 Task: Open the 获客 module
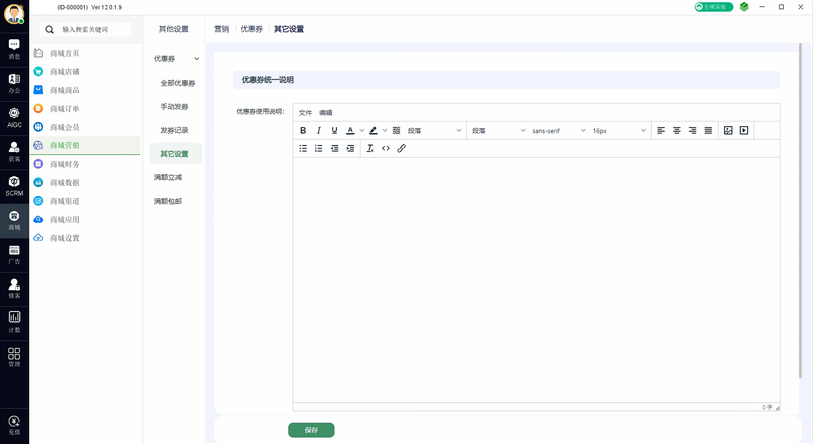point(14,152)
